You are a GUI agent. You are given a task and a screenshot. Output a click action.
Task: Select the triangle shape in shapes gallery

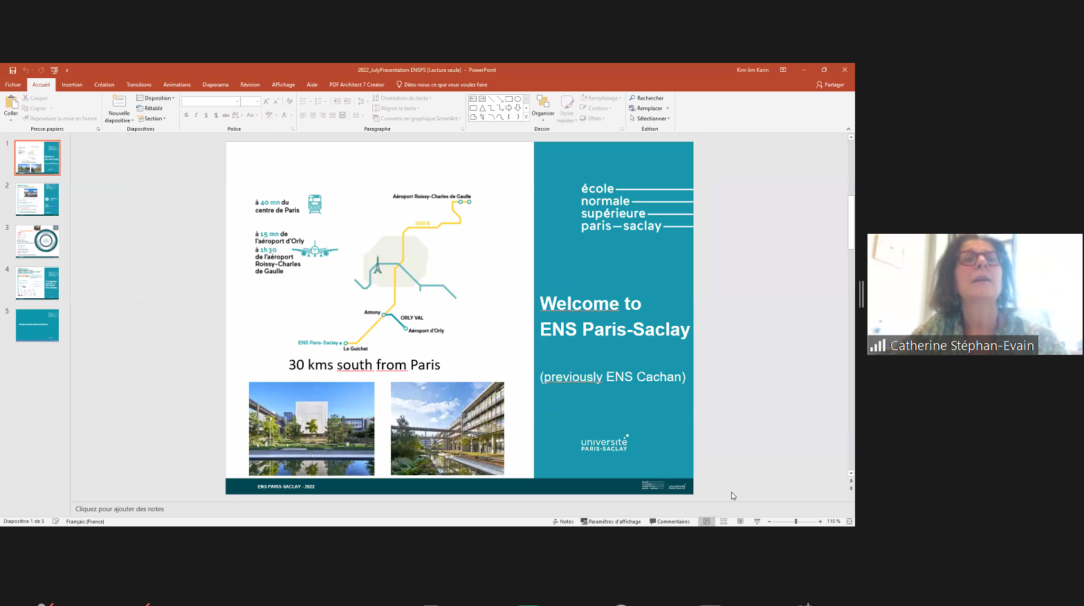[x=482, y=108]
